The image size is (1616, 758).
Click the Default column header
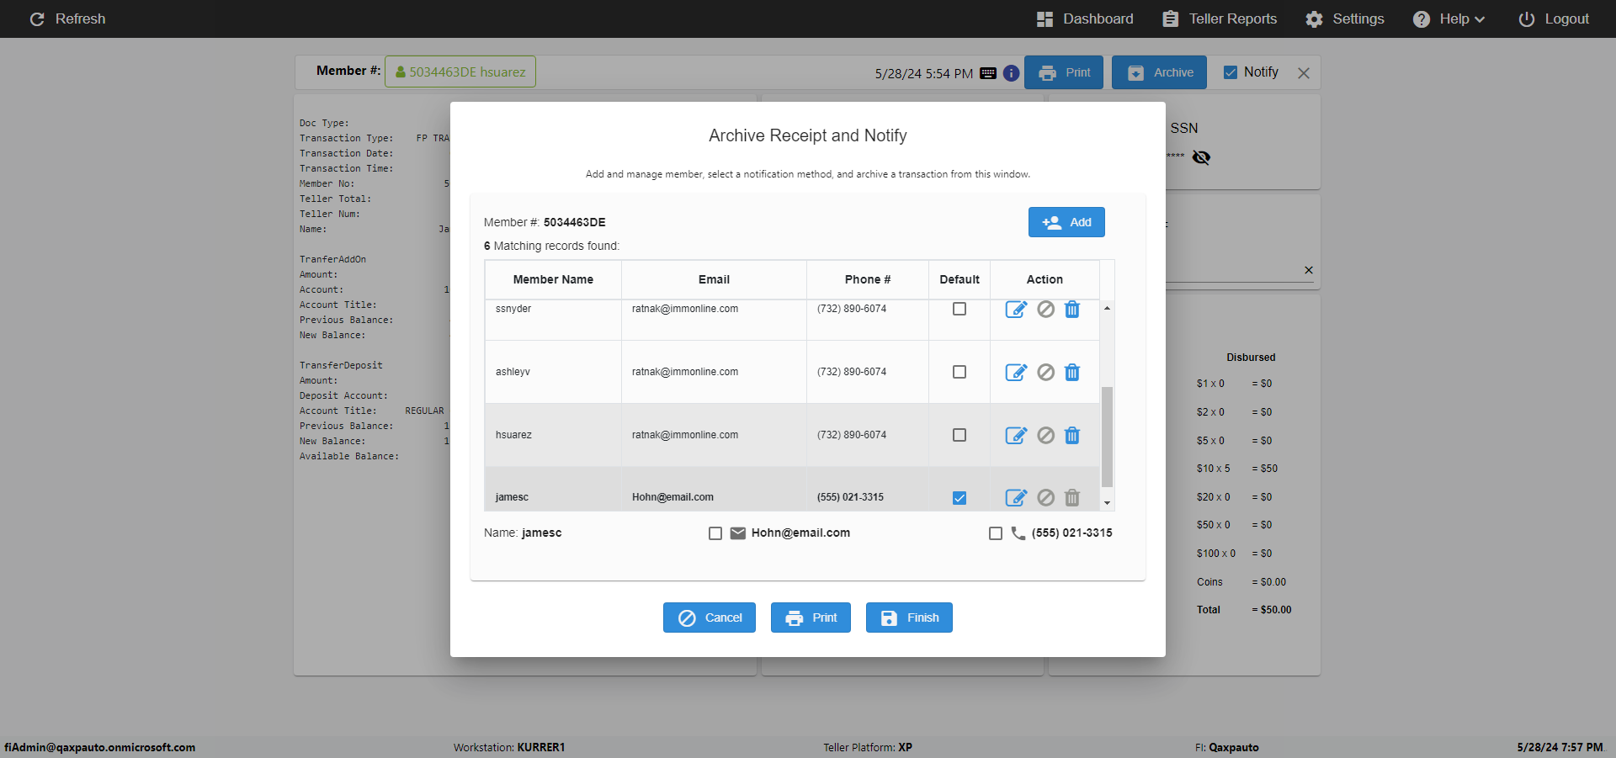[x=959, y=279]
